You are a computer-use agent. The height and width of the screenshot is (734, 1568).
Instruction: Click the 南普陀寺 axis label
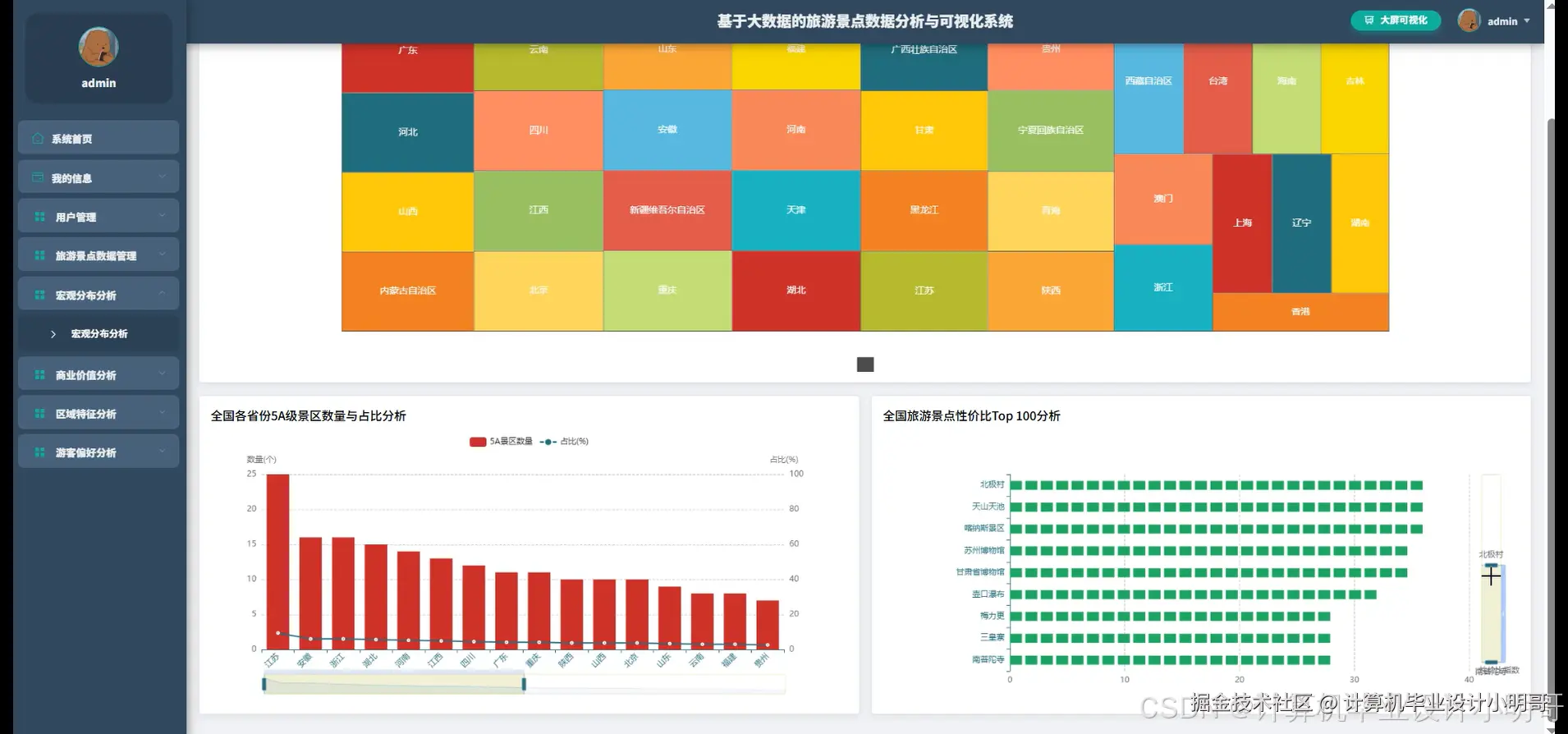(988, 659)
